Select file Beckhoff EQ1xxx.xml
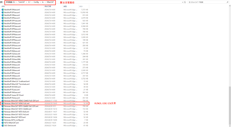This screenshot has height=127, width=231. 12,48
